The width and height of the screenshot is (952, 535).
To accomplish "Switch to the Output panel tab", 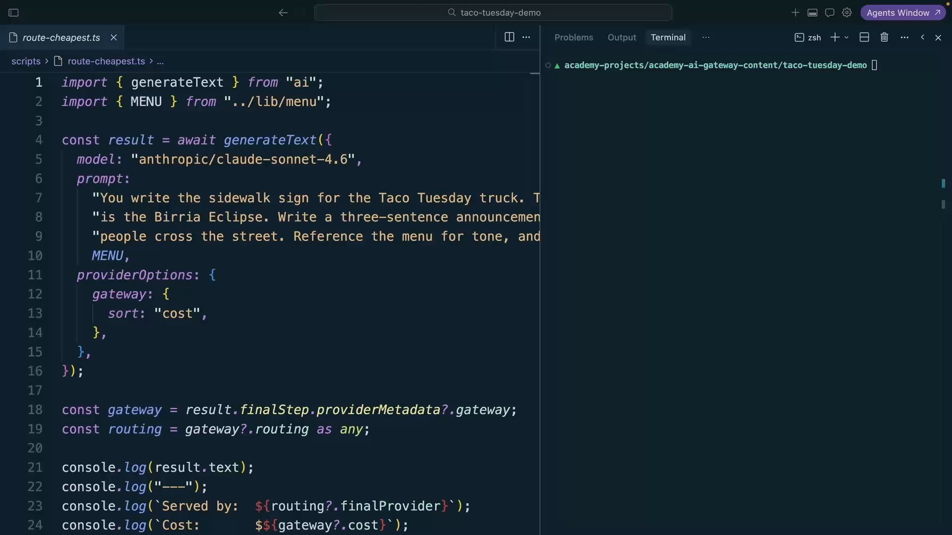I will point(622,38).
